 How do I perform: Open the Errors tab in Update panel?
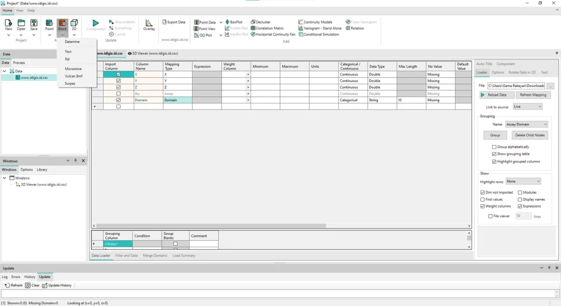[16, 276]
